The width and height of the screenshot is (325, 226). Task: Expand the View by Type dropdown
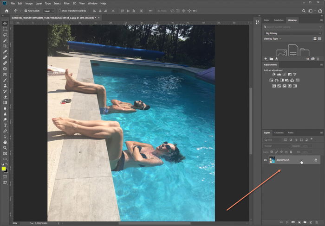coord(273,38)
